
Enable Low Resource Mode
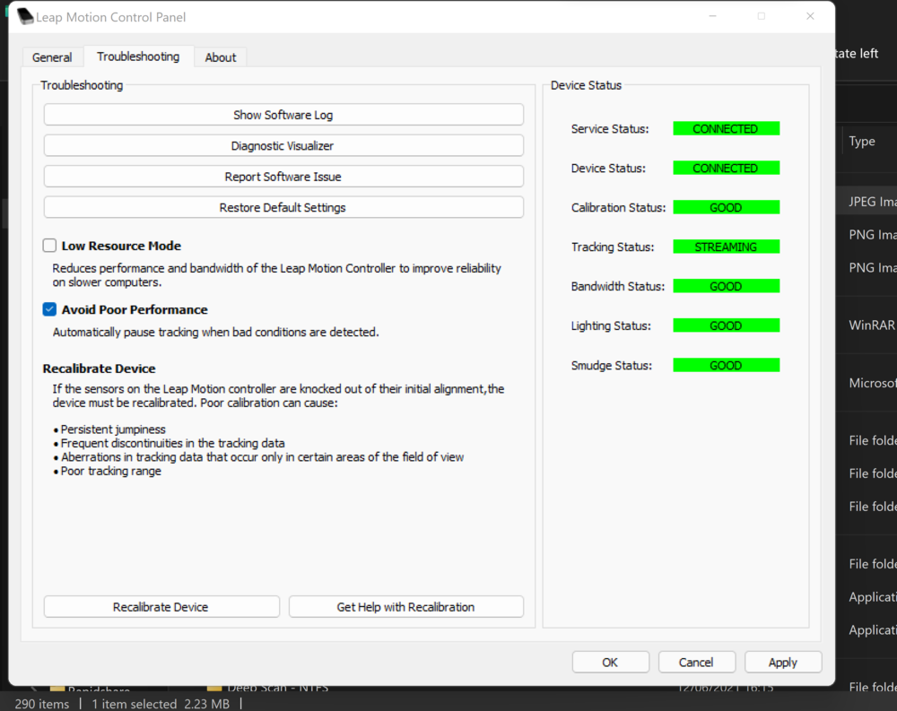point(49,245)
